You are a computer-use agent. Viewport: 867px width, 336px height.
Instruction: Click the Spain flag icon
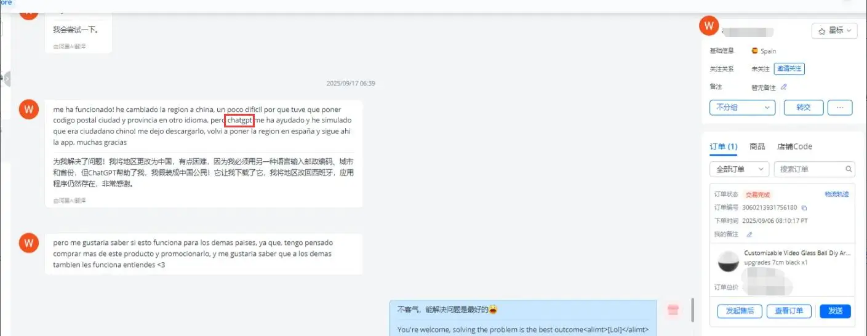[x=755, y=51]
